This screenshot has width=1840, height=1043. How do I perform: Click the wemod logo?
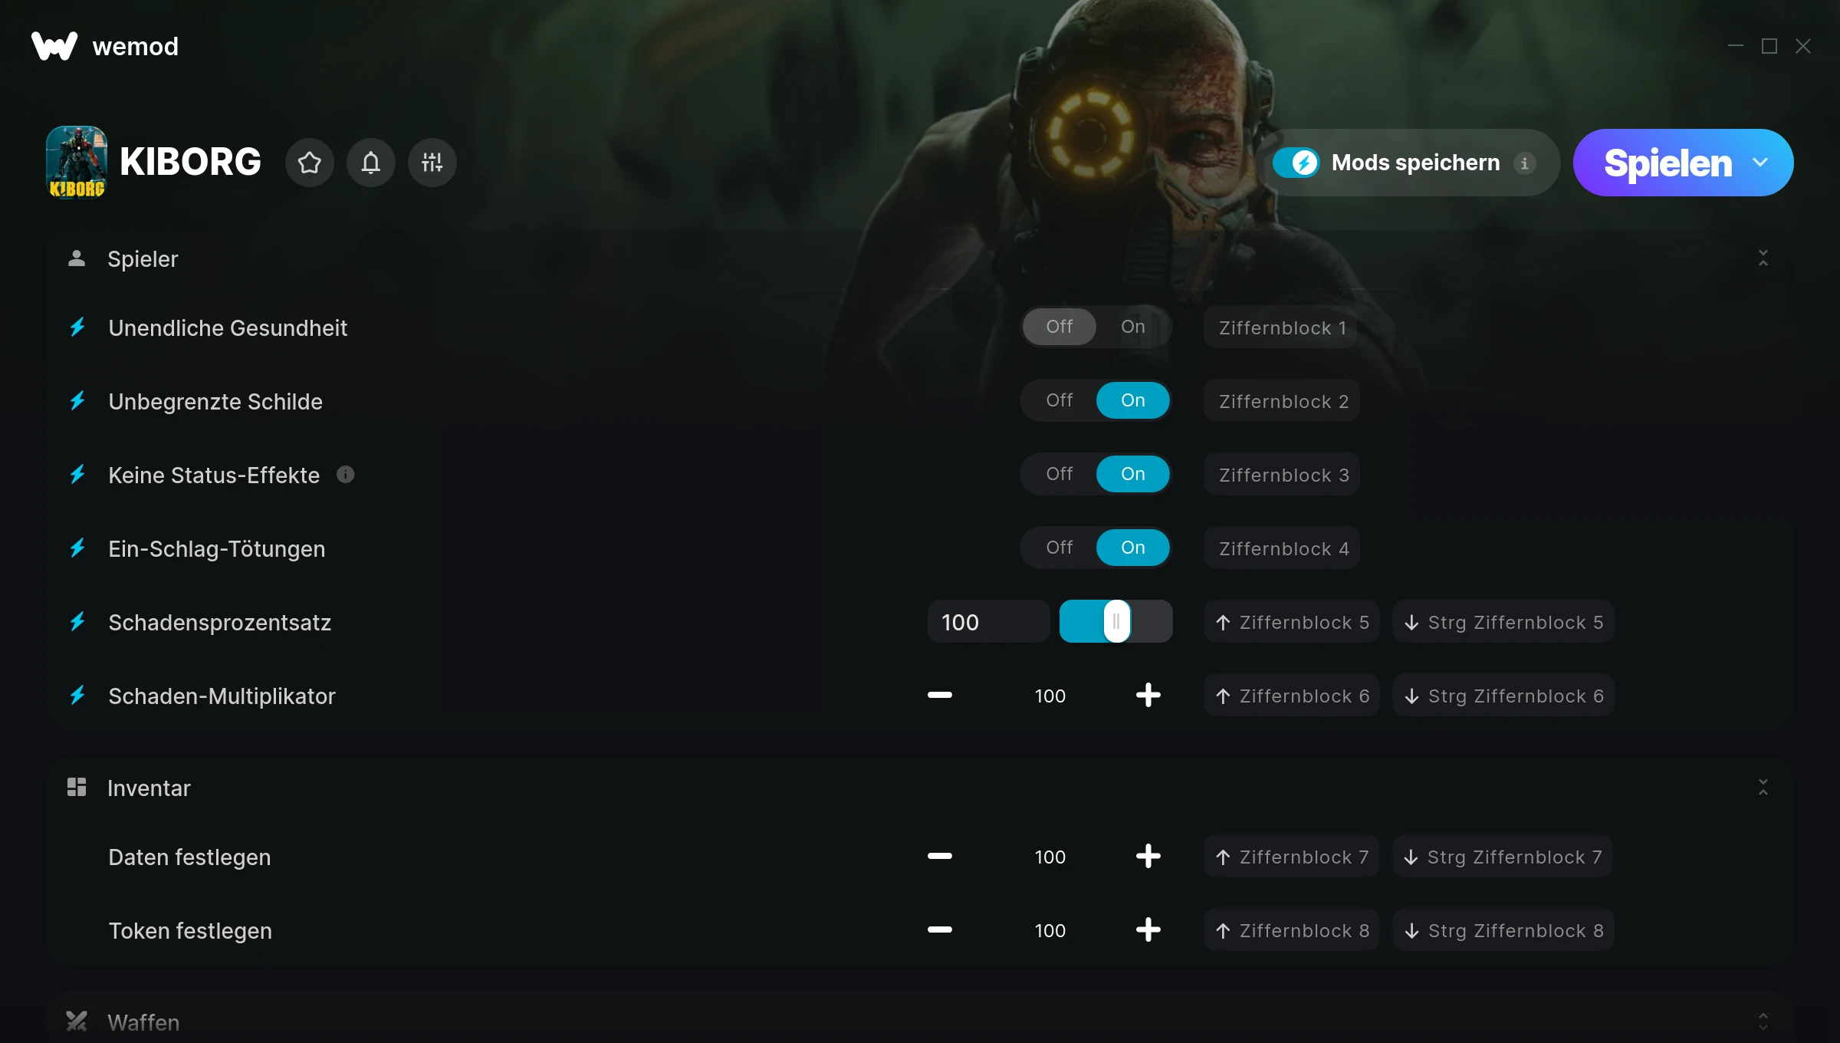click(105, 46)
